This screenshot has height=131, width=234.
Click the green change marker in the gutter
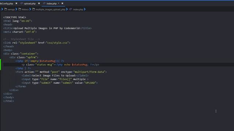pos(0,65)
